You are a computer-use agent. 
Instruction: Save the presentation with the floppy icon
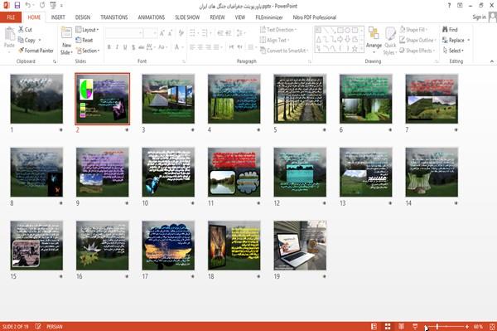[17, 6]
